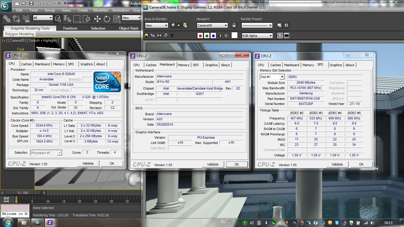The image size is (404, 227).
Task: Open RGB Alpha channel dropdown
Action: point(257,36)
